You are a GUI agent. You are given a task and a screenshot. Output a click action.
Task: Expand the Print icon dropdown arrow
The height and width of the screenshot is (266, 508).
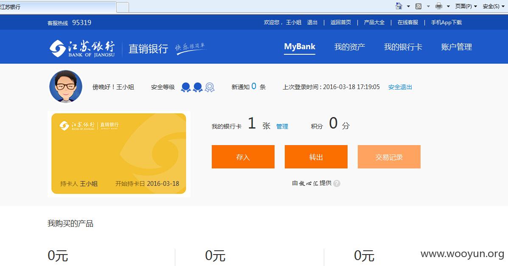[x=449, y=6]
